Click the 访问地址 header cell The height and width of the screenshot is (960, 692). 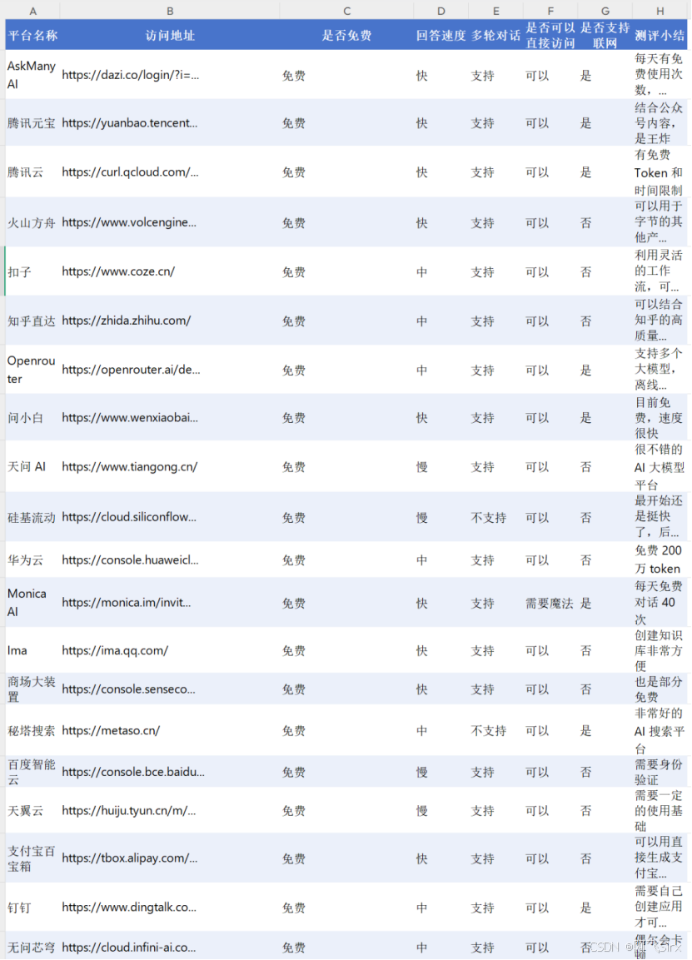click(x=170, y=35)
